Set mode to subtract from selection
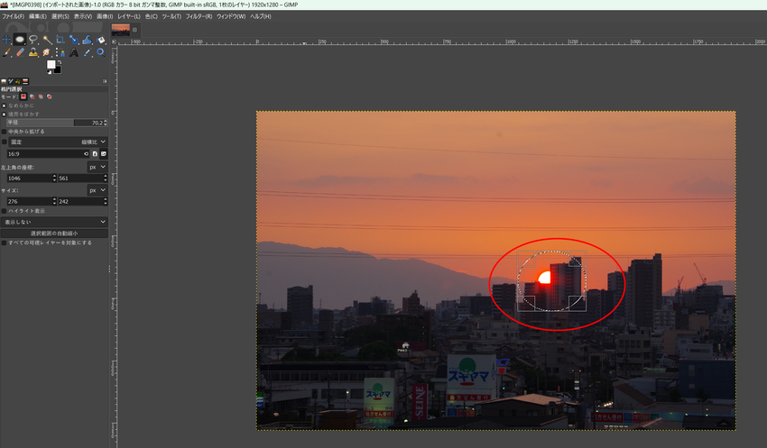This screenshot has width=767, height=448. click(41, 96)
